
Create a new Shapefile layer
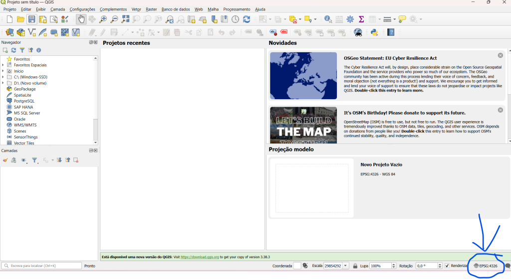[x=31, y=32]
